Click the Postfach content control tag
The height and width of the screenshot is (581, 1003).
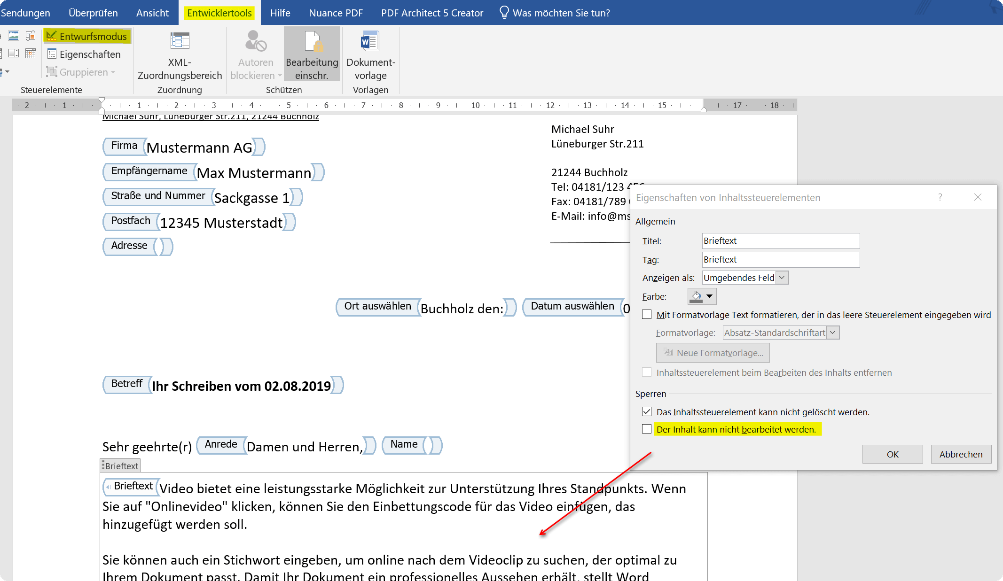pyautogui.click(x=131, y=221)
